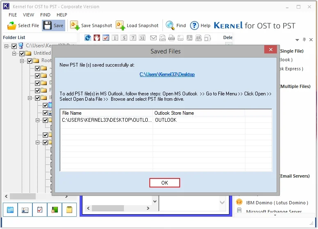Open the VIEW menu
Screen dimensions: 318x229
click(x=29, y=15)
